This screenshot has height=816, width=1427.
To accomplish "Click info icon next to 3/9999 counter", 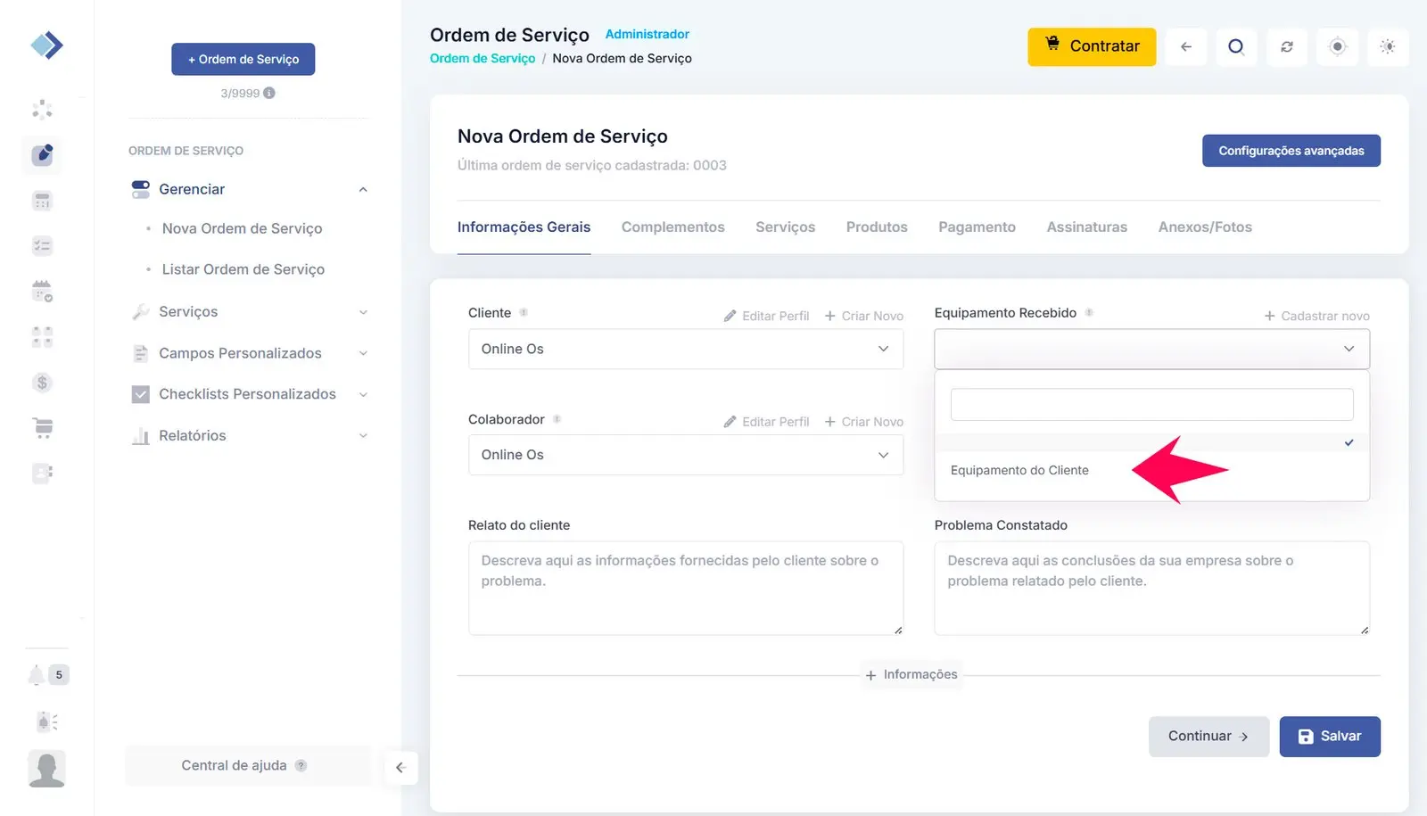I will point(269,93).
